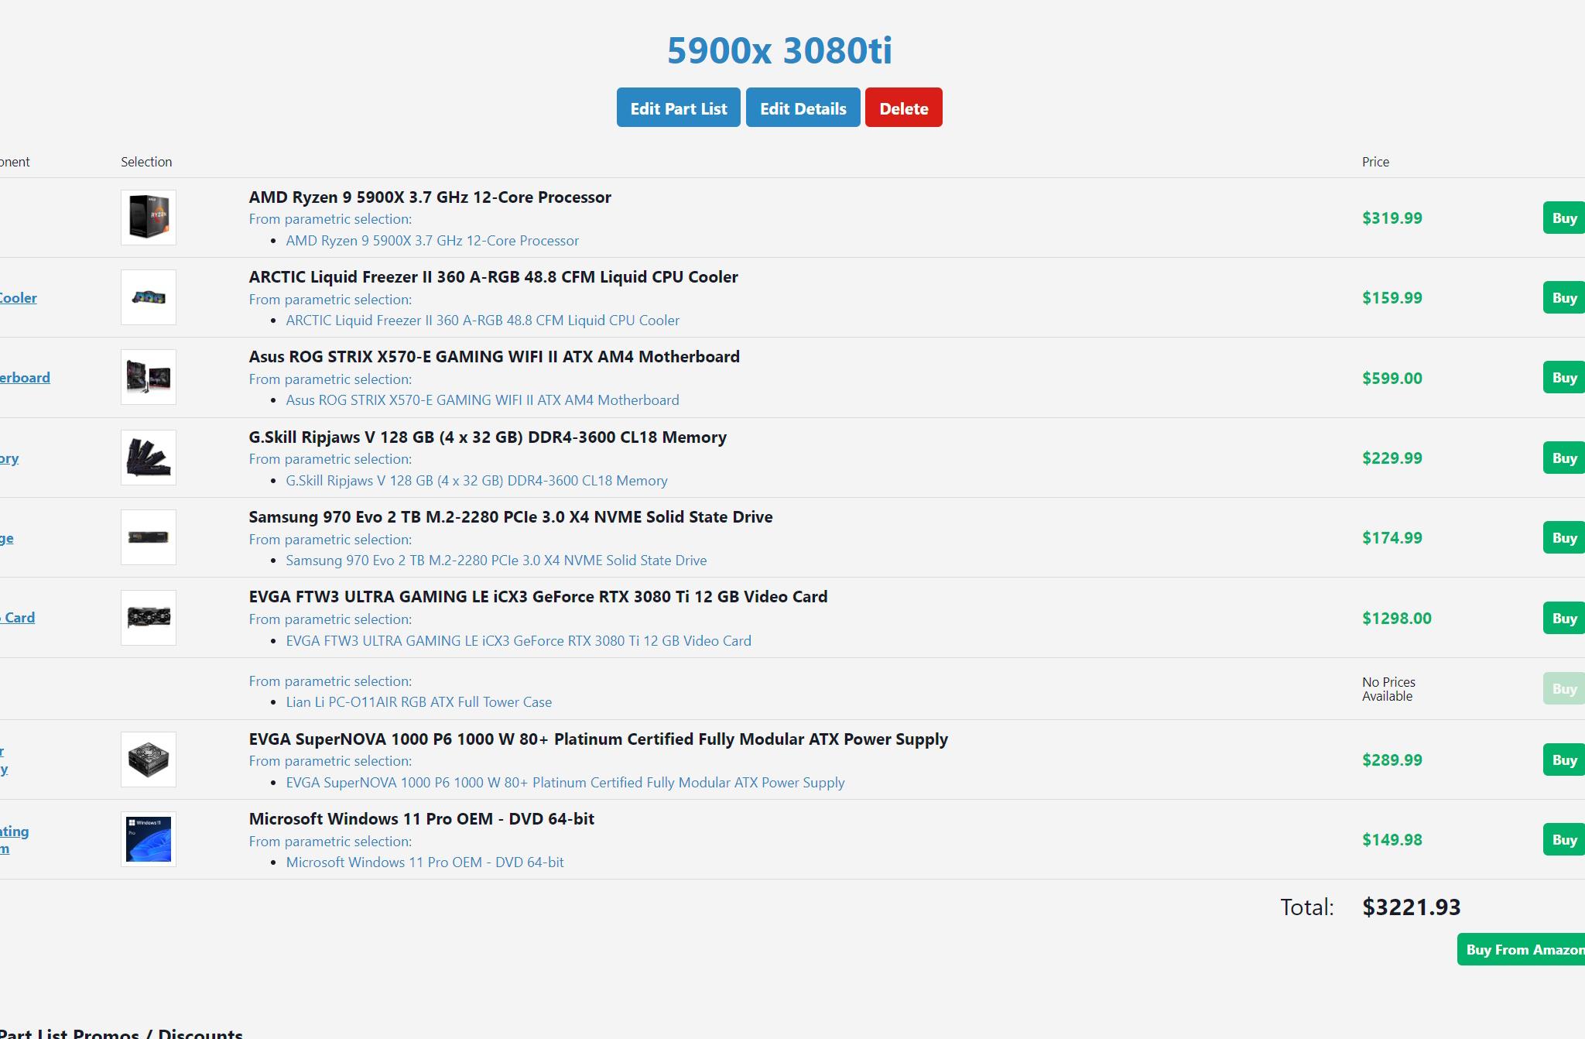The height and width of the screenshot is (1039, 1585).
Task: Open the EVGA SuperNOVA power supply thumbnail
Action: (x=149, y=760)
